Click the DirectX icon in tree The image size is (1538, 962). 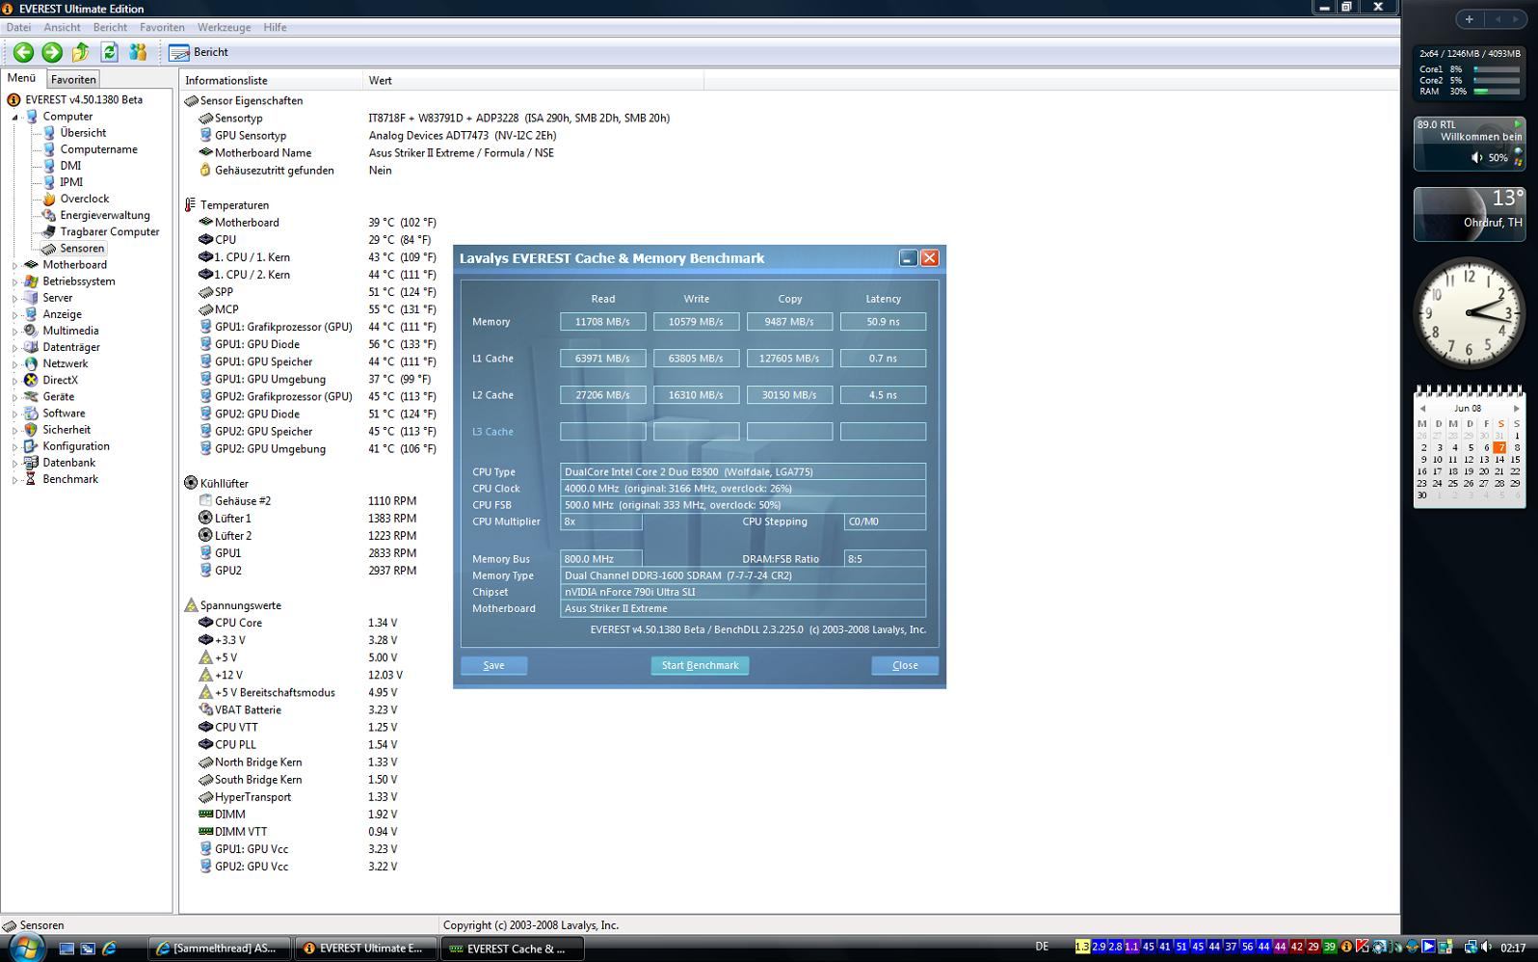coord(31,380)
